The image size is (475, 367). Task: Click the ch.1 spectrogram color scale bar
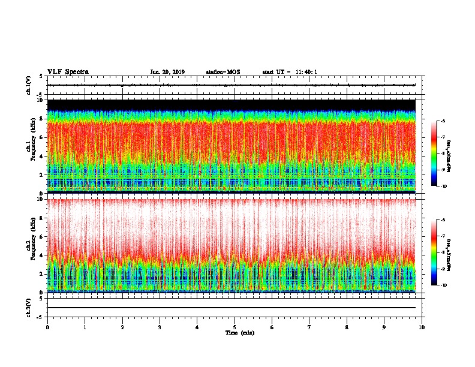(x=434, y=154)
